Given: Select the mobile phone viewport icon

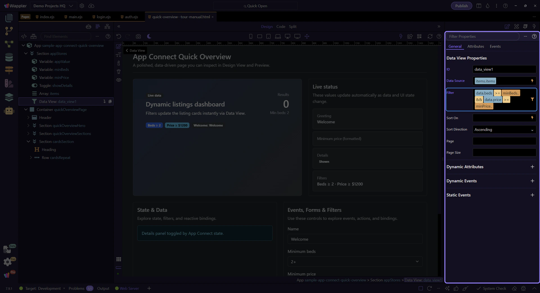Looking at the screenshot, I should coord(251,36).
